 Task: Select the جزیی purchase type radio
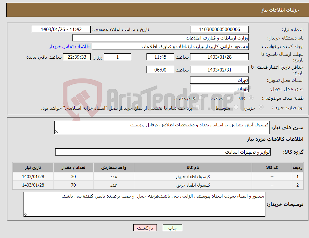(x=261, y=107)
